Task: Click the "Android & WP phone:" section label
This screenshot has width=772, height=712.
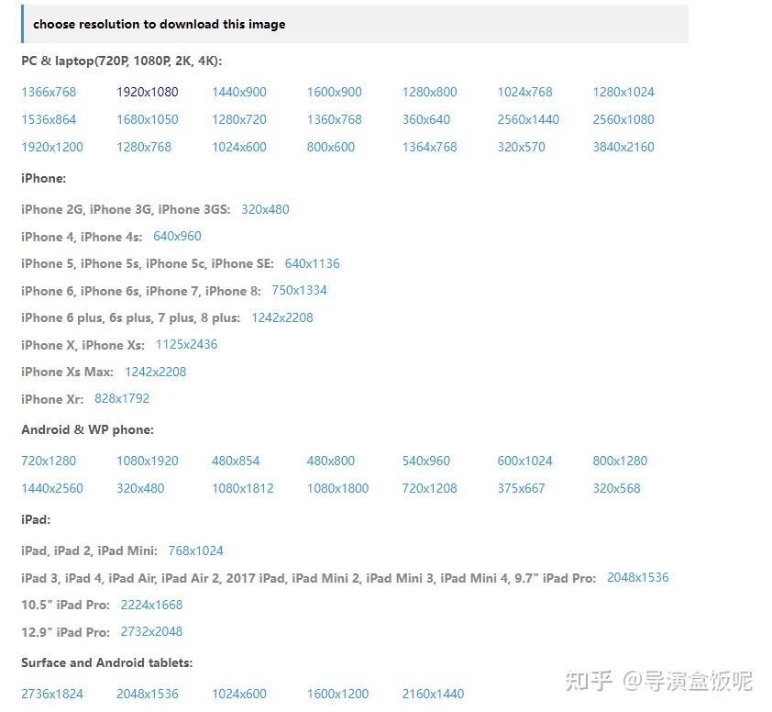Action: 88,429
